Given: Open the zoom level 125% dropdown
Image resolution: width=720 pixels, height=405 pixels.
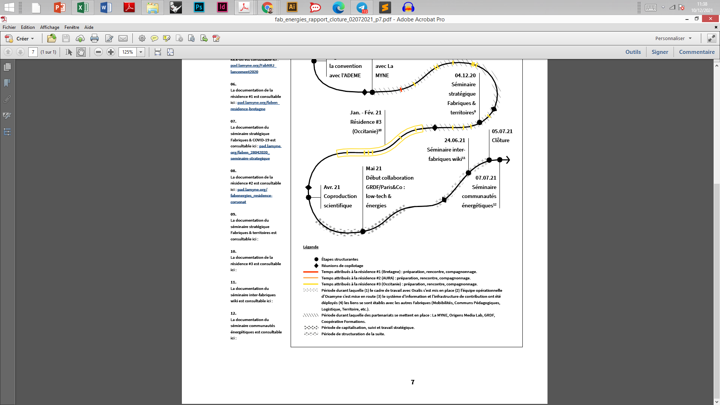Looking at the screenshot, I should 141,52.
